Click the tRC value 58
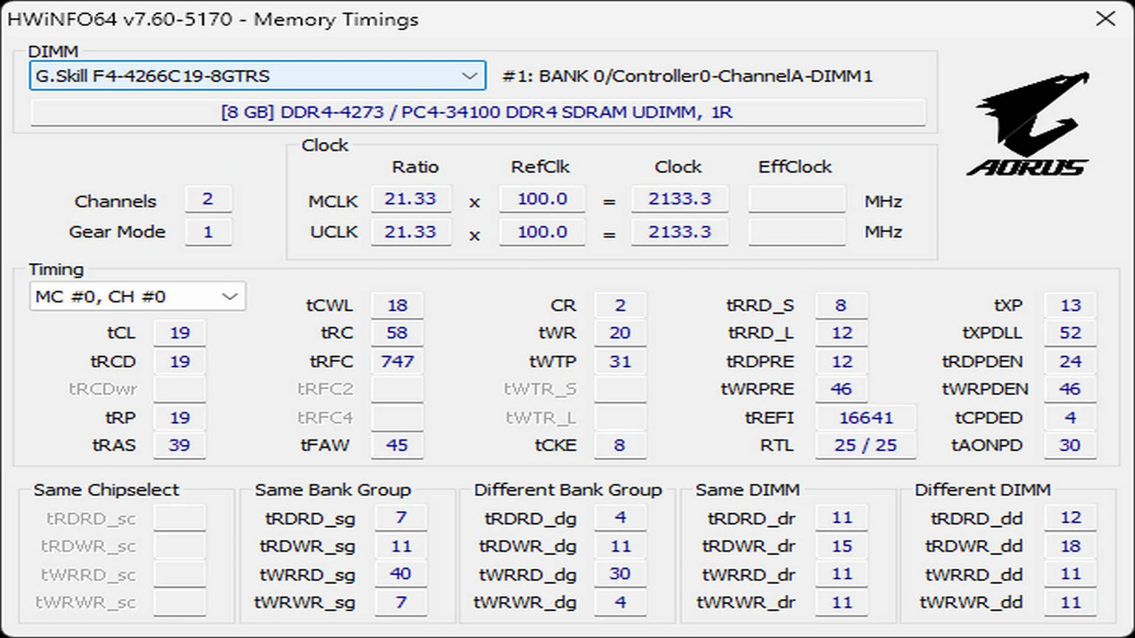 pos(397,333)
